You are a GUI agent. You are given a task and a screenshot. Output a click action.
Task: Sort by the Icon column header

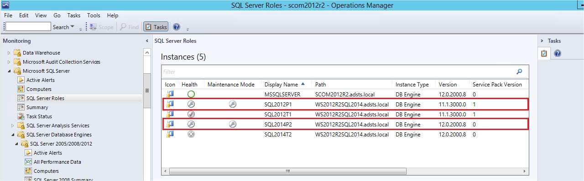tap(170, 85)
